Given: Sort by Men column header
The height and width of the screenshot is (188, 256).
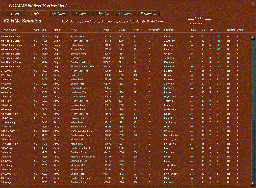Looking at the screenshot, I should click(106, 30).
